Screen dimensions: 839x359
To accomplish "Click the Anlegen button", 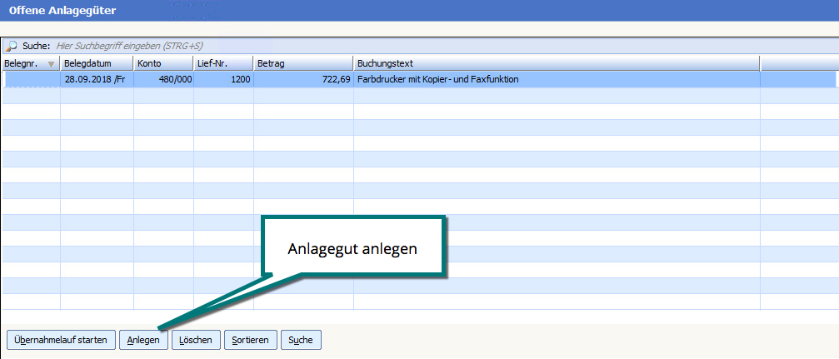I will [x=143, y=340].
